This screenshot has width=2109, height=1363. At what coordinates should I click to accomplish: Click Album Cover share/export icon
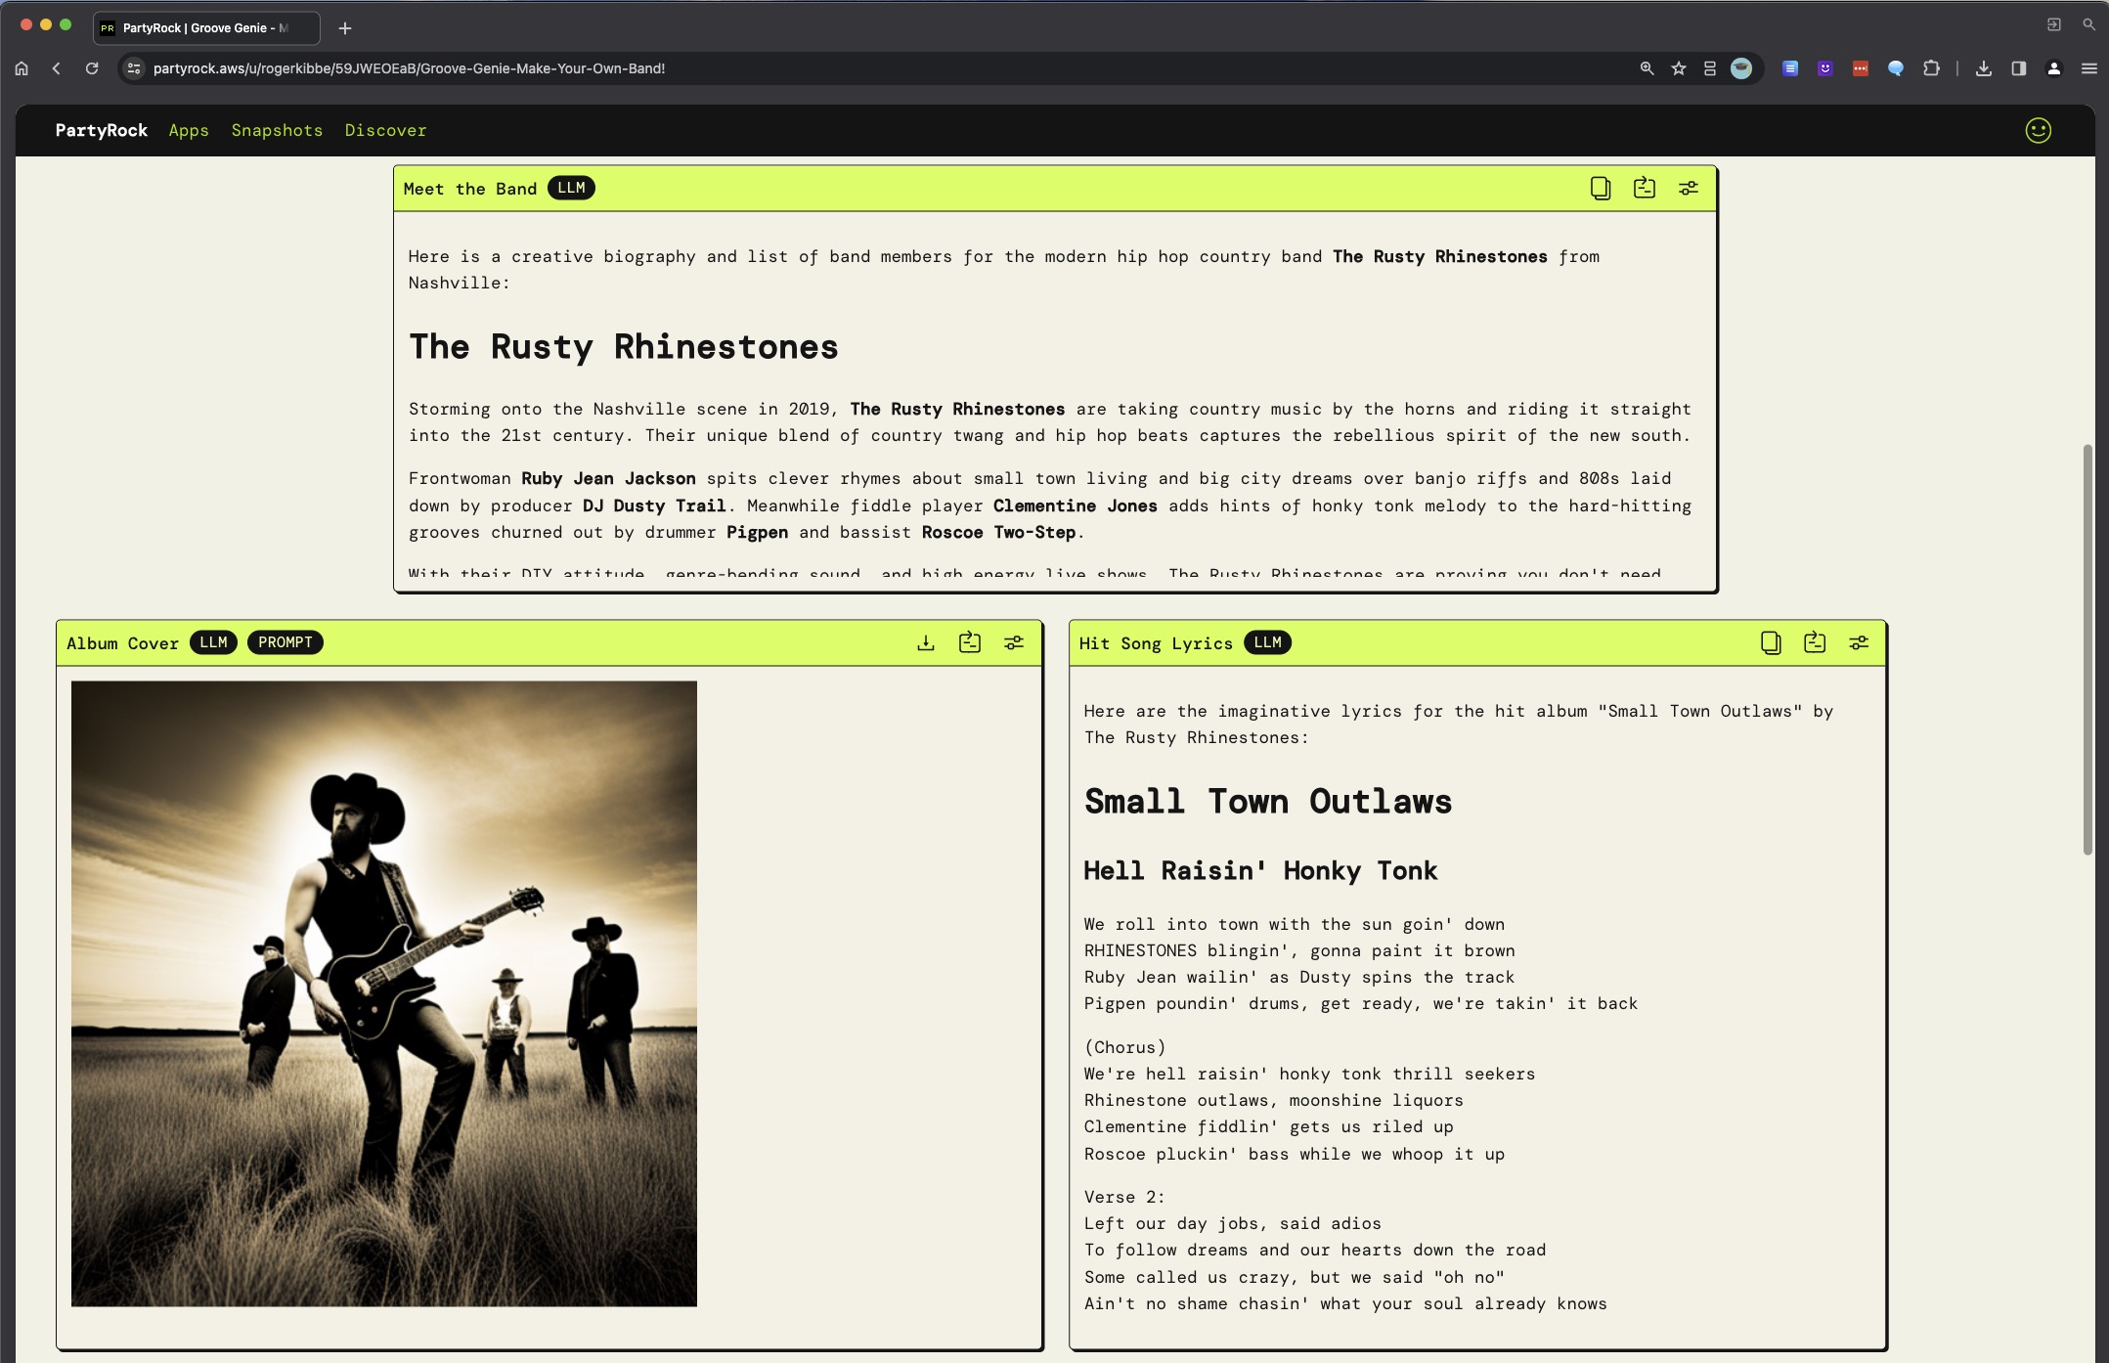(x=969, y=642)
